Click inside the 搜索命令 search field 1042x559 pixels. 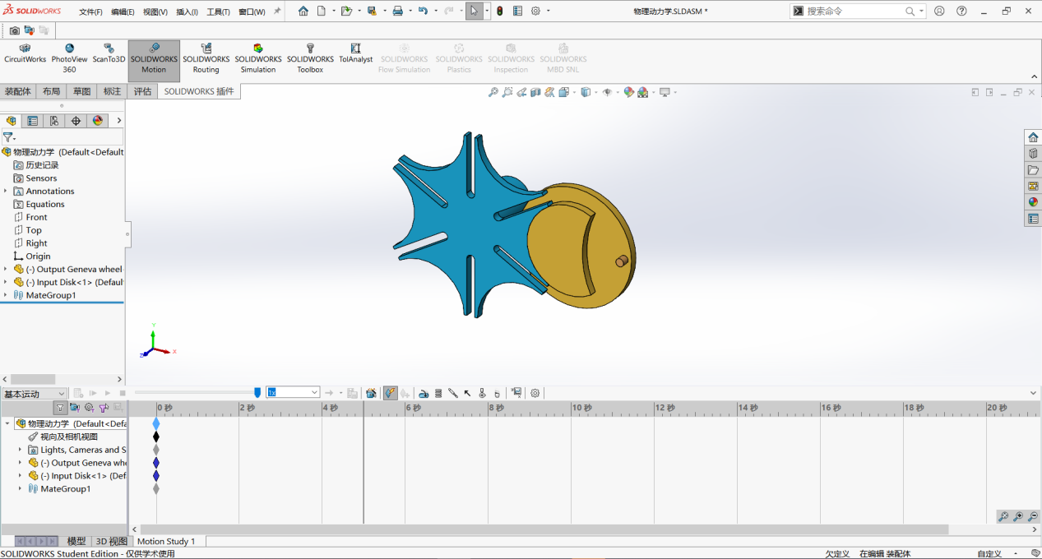point(855,11)
